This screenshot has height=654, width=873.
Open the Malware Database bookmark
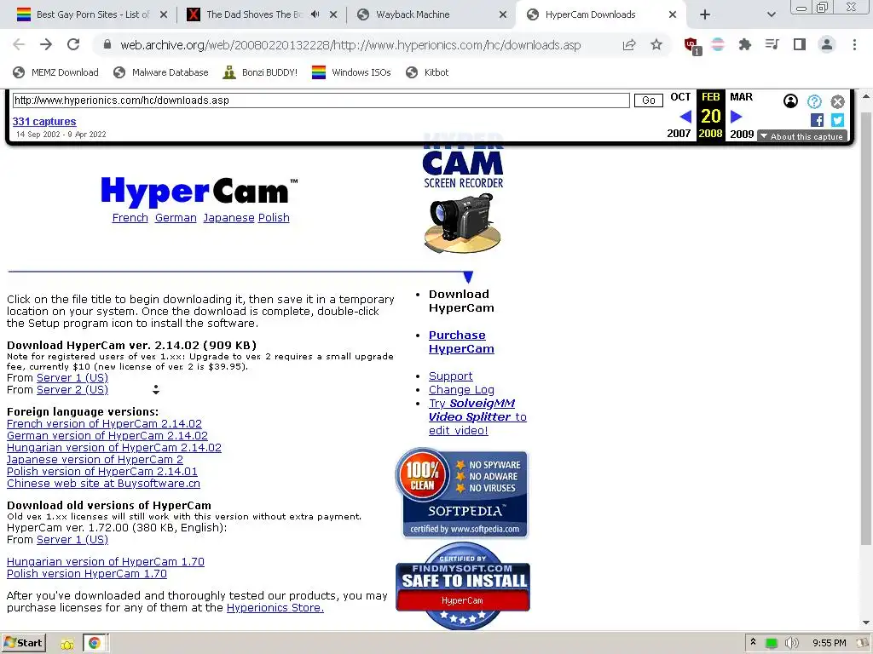(x=160, y=72)
